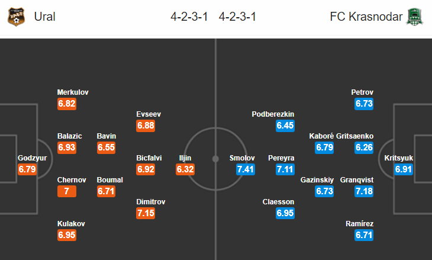The width and height of the screenshot is (432, 260).
Task: Select player Claesson on the pitch
Action: coord(278,202)
